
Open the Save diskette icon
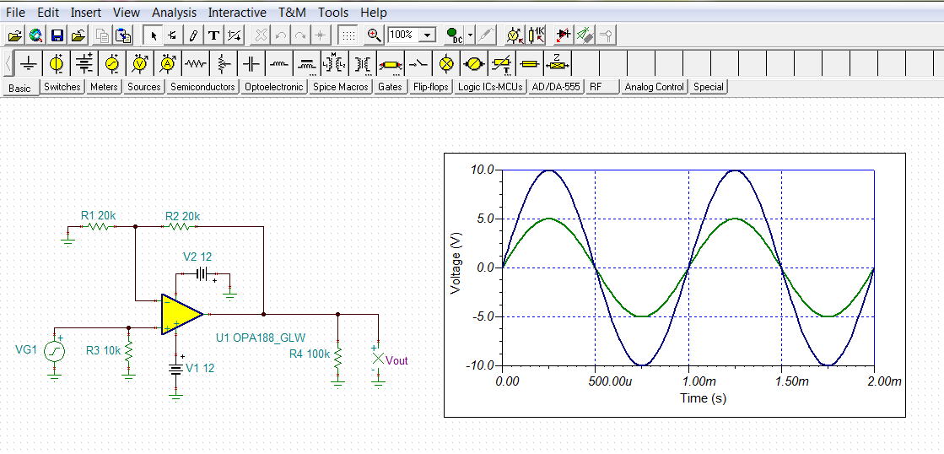(57, 35)
